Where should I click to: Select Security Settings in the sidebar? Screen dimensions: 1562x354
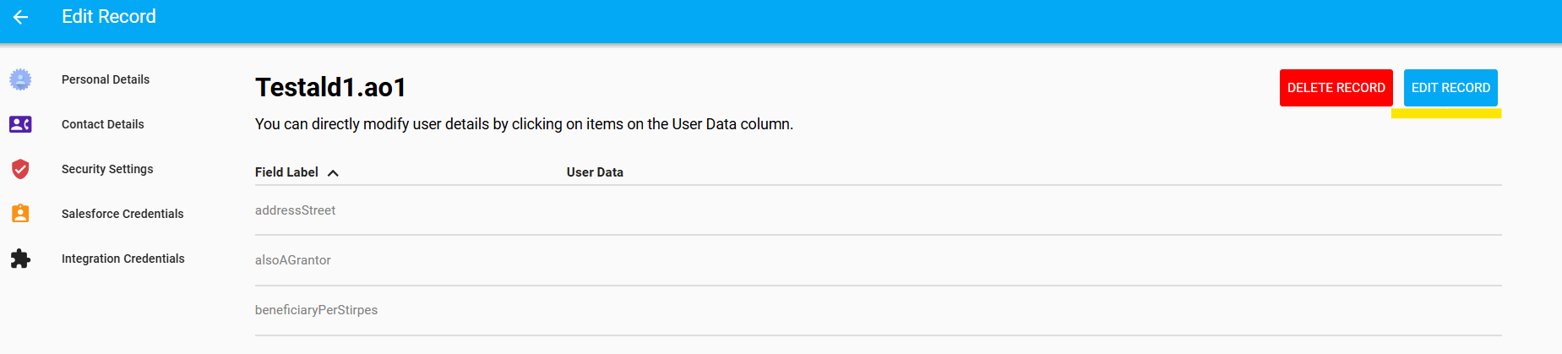coord(107,169)
